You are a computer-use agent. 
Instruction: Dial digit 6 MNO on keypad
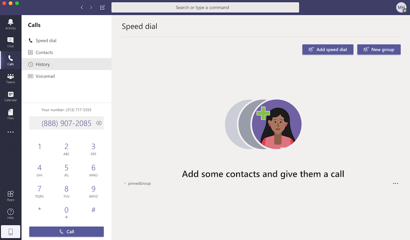tap(93, 170)
